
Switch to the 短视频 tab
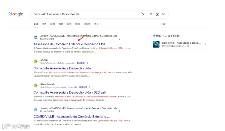[87, 24]
